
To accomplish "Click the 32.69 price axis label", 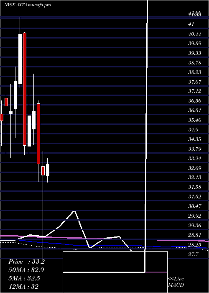I will tap(195, 168).
